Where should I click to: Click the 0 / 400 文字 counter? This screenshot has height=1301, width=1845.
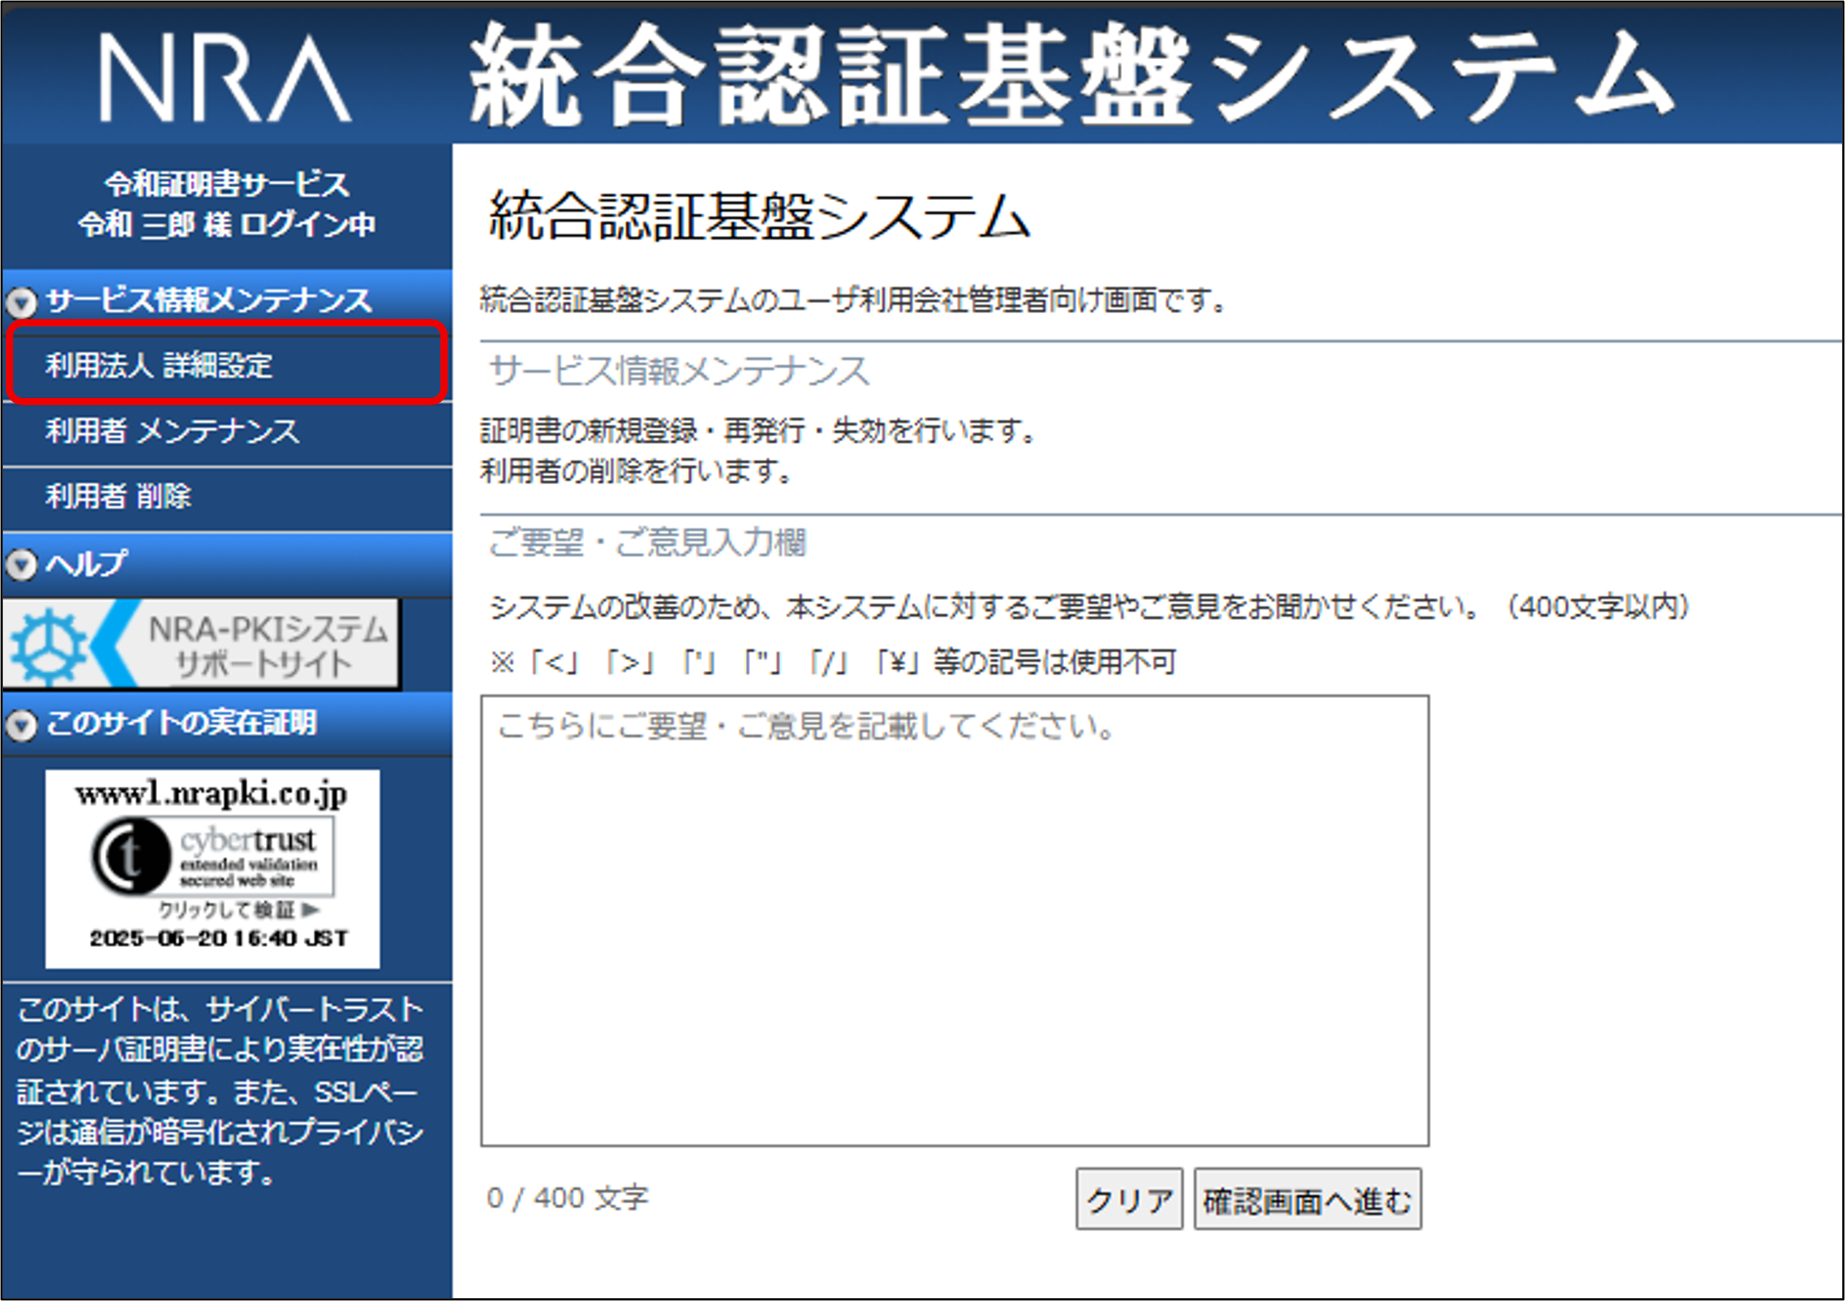coord(568,1197)
